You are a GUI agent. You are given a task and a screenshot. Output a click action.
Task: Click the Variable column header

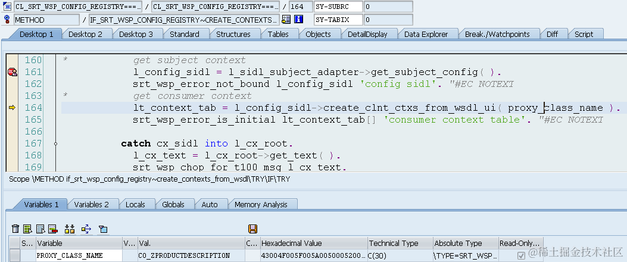(x=79, y=243)
